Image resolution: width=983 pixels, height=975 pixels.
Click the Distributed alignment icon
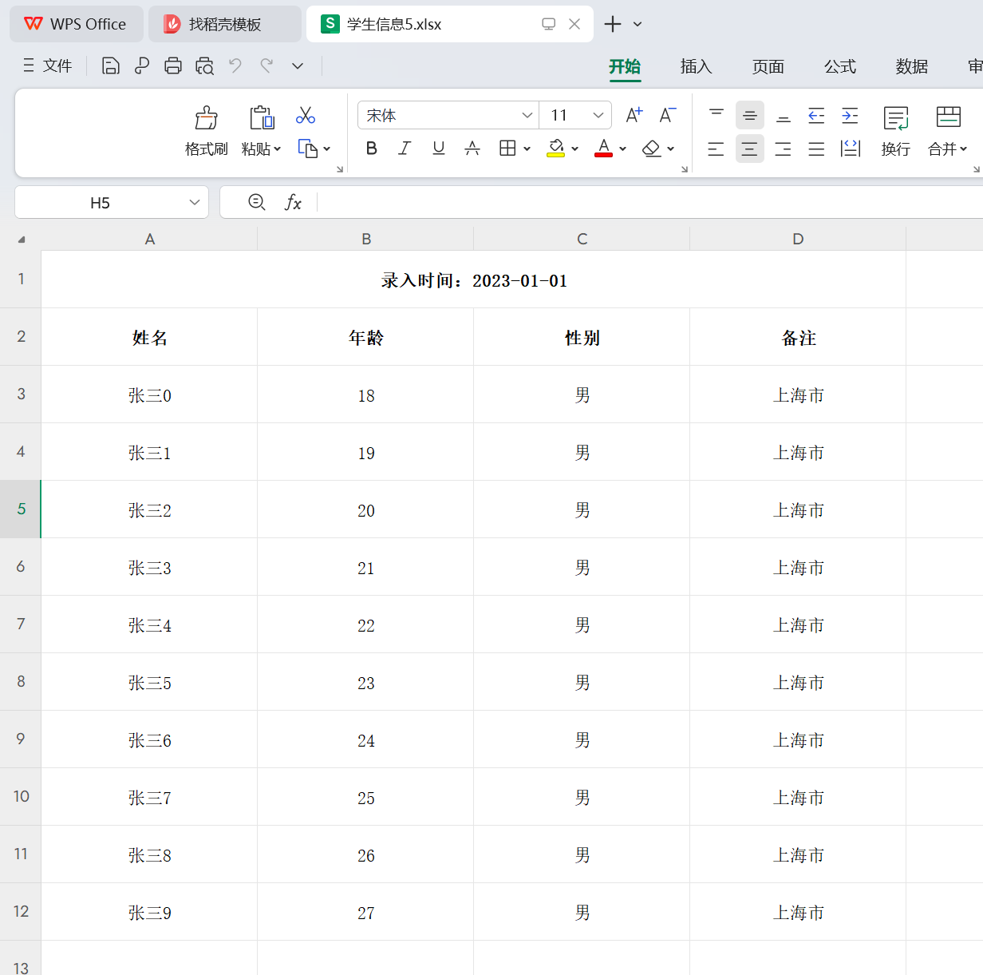tap(851, 149)
